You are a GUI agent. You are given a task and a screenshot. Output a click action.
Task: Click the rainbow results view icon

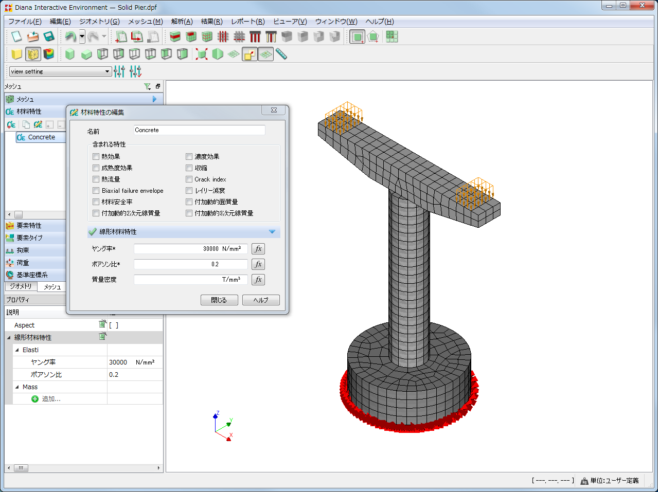(x=49, y=54)
